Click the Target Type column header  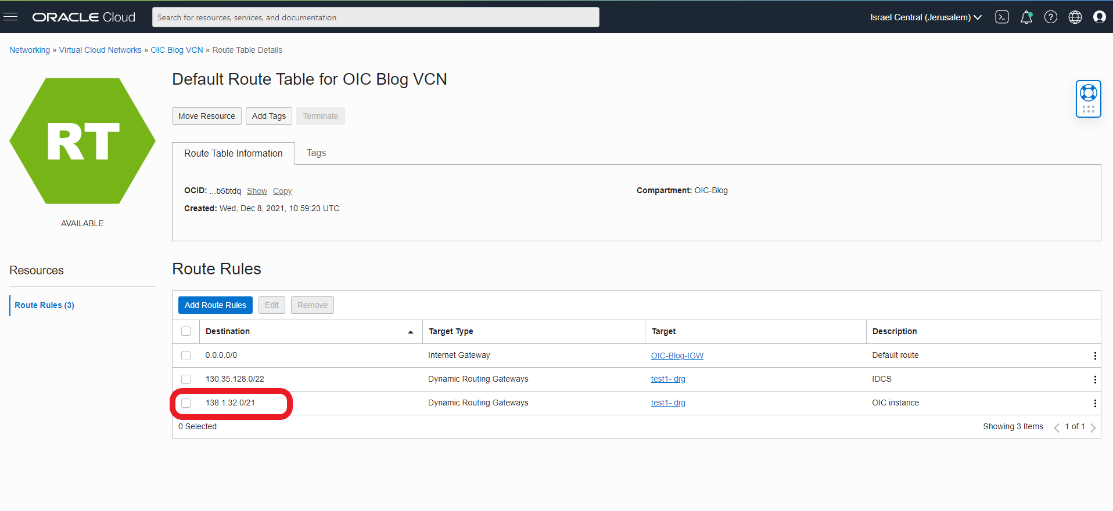[451, 331]
